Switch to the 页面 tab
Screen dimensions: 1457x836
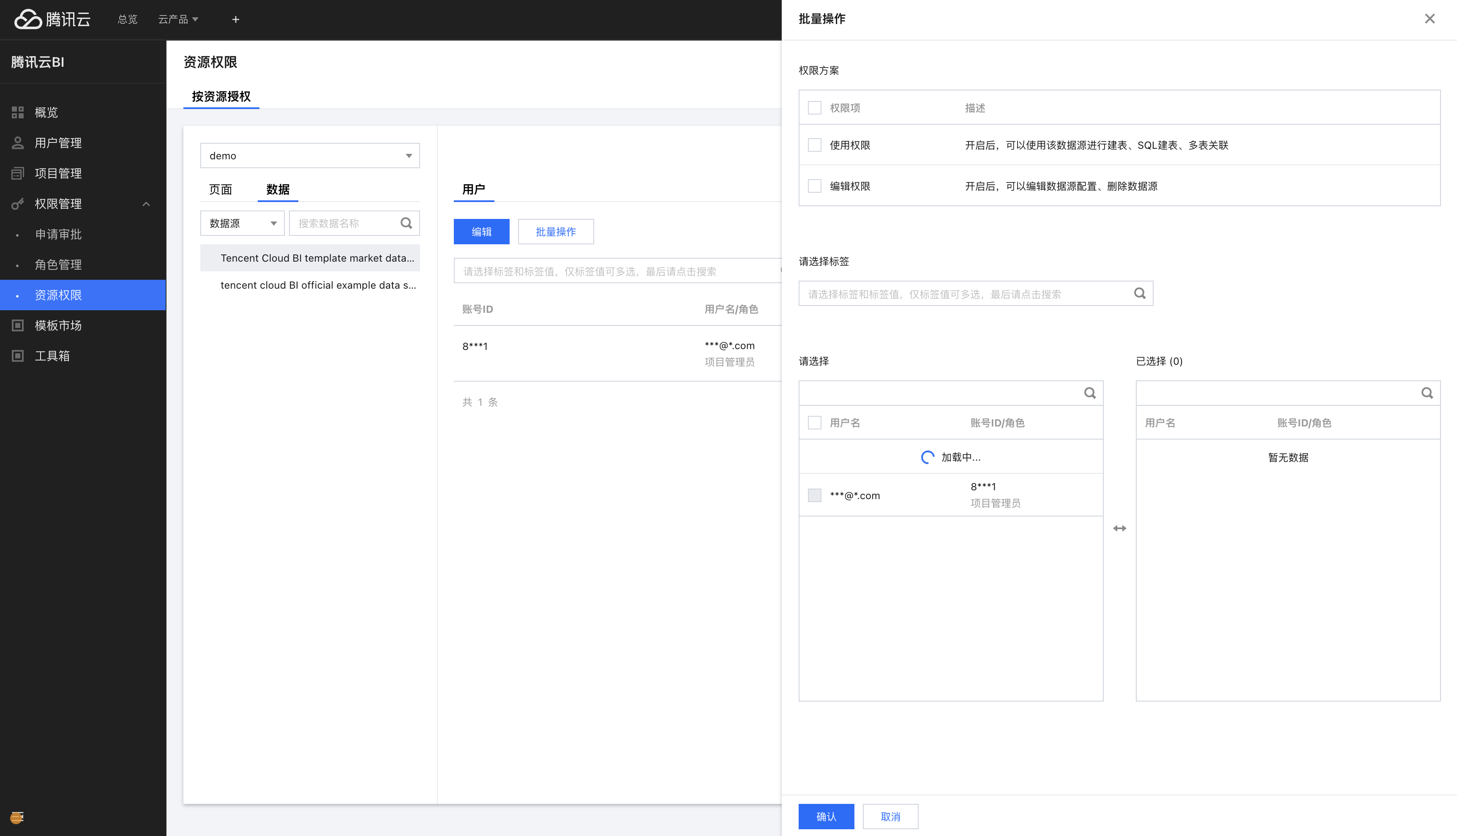(221, 189)
